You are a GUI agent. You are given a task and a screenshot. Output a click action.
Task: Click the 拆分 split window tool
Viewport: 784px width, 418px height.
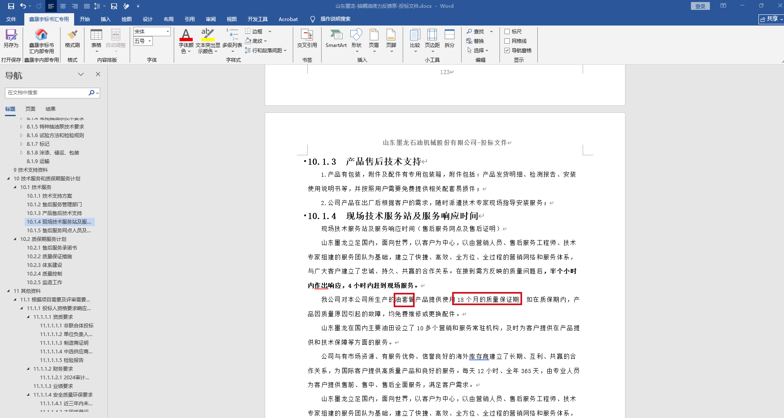coord(450,38)
